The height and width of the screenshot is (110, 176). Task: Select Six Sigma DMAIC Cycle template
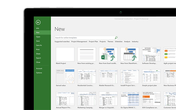click(130, 98)
